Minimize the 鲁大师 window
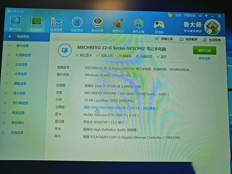The image size is (232, 174). click(x=213, y=16)
